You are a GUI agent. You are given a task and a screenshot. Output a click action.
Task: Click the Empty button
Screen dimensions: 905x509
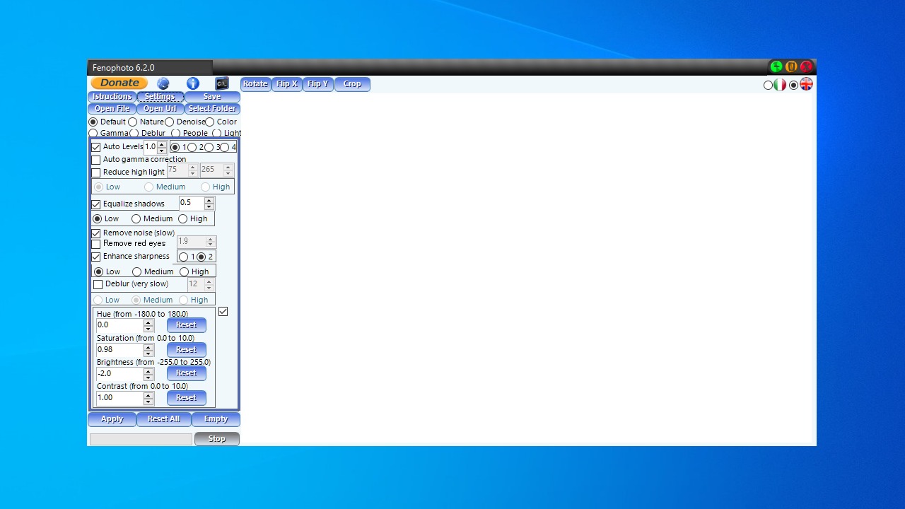tap(216, 419)
